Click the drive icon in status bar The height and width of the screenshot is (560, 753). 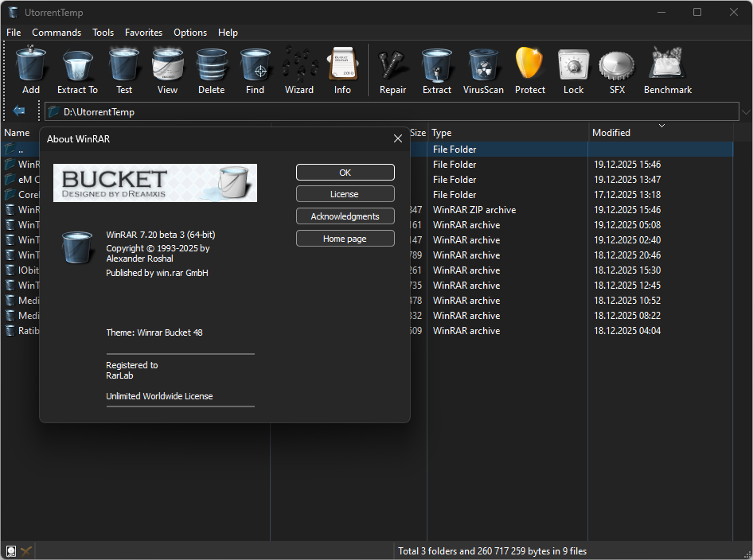tap(11, 551)
